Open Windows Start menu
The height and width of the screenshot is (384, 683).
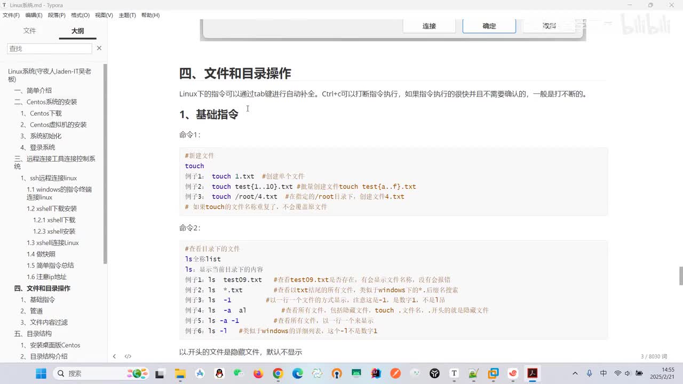(41, 373)
